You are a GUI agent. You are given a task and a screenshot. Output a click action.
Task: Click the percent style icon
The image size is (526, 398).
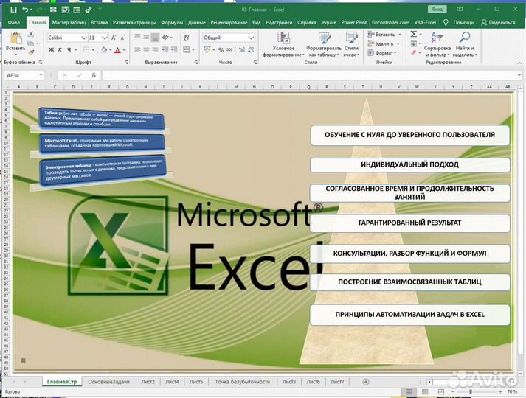(221, 50)
